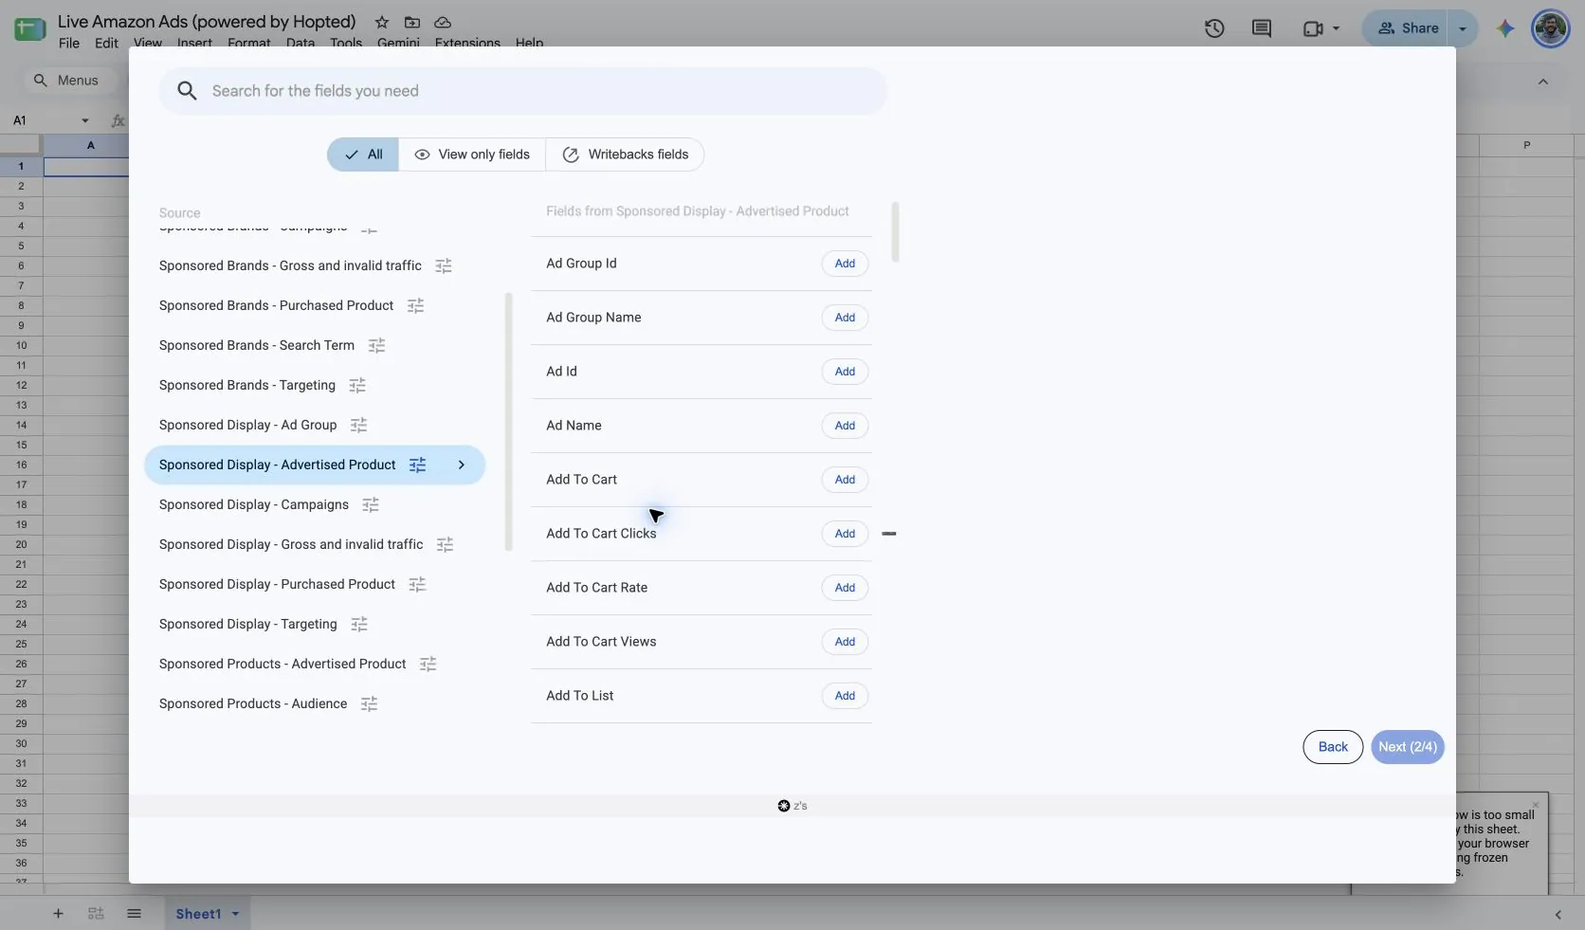Click tune icon next to Sponsored Brands - Search Term
This screenshot has width=1585, height=930.
(x=376, y=346)
